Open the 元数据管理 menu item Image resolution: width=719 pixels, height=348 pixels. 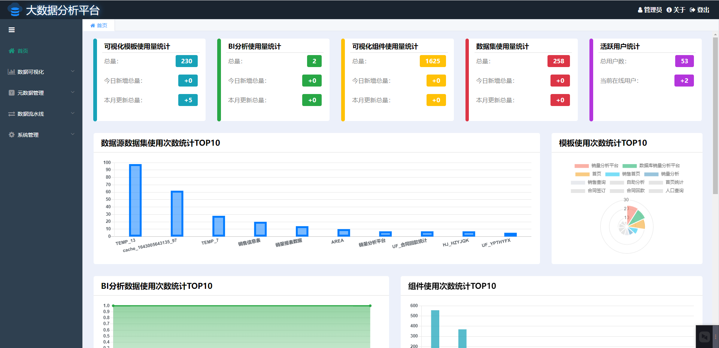pos(41,93)
